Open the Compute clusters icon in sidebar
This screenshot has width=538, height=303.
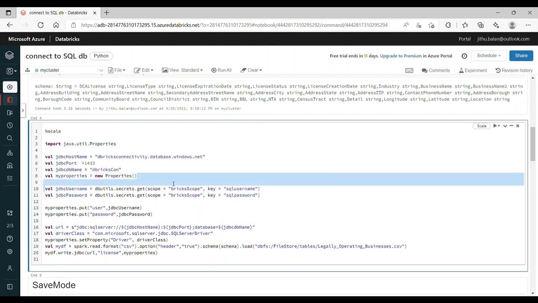click(10, 165)
